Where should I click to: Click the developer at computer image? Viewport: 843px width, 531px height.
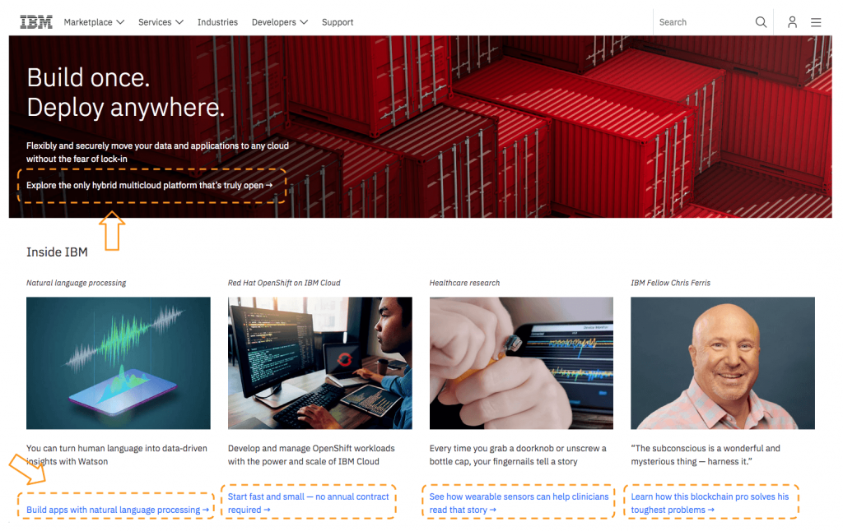point(320,363)
